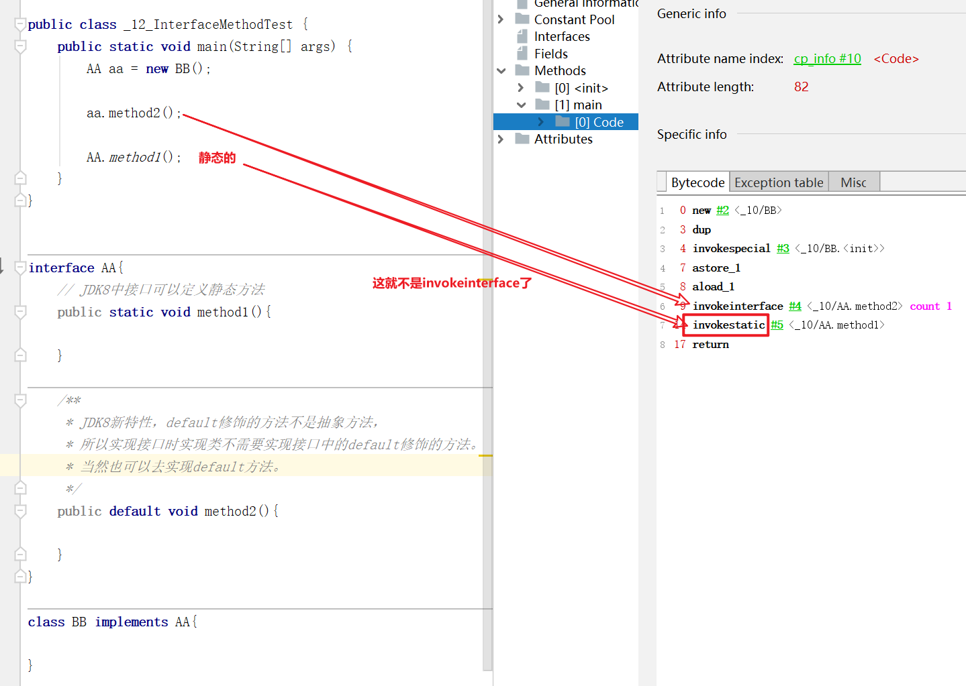Fold the interface AA declaration
Screen dimensions: 966x686
tap(20, 268)
